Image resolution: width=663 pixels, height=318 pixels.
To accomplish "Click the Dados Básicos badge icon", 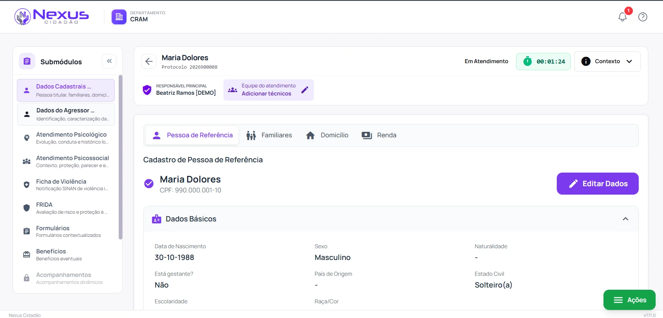I will click(157, 219).
